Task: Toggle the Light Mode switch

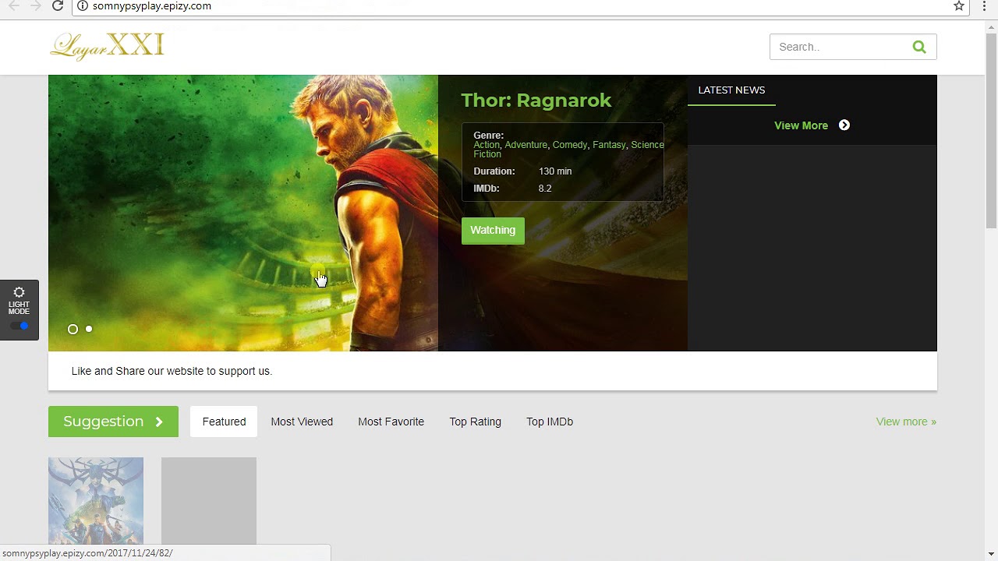Action: [x=19, y=326]
